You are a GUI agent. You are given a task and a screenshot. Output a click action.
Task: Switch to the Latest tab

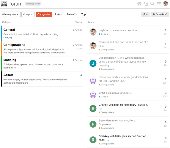[x=59, y=14]
